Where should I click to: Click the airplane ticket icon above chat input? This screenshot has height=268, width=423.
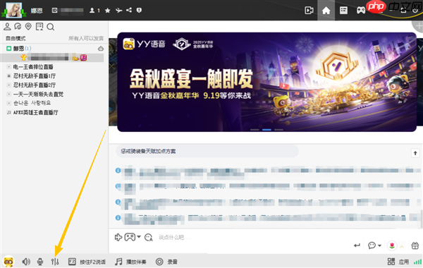118,237
